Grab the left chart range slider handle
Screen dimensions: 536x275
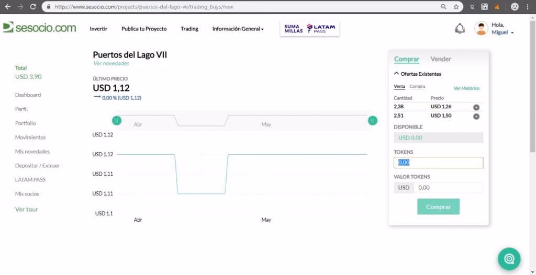117,120
